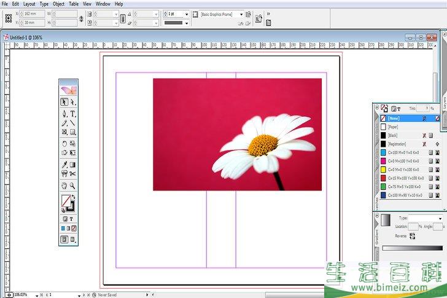This screenshot has height=298, width=447.
Task: Click the reference point locator grid
Action: pyautogui.click(x=9, y=18)
